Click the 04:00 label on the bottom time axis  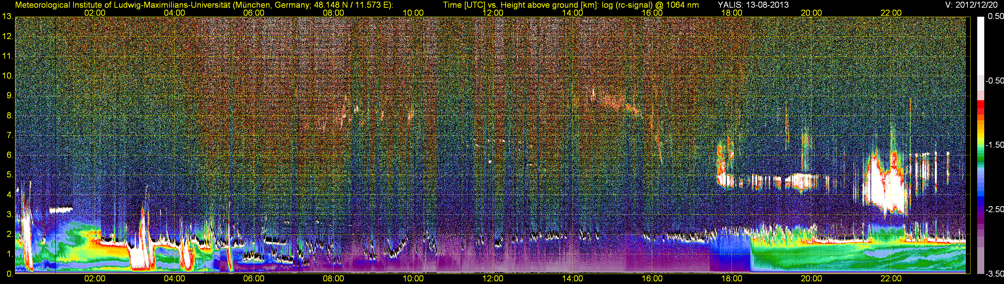(x=174, y=279)
